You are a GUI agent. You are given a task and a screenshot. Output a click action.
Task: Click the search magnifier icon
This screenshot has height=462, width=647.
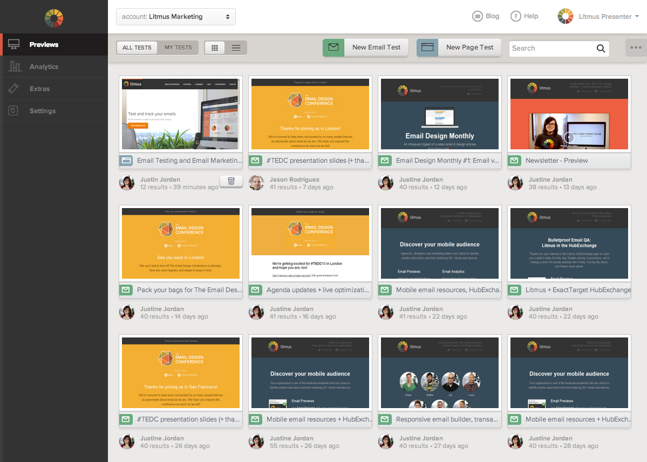601,49
